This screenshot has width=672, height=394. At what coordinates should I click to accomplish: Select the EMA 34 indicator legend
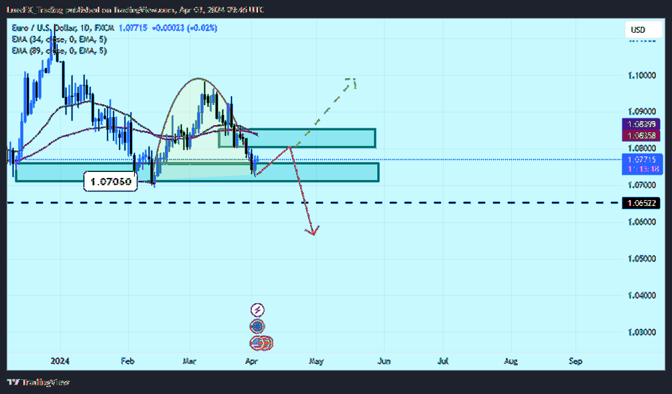(x=59, y=39)
